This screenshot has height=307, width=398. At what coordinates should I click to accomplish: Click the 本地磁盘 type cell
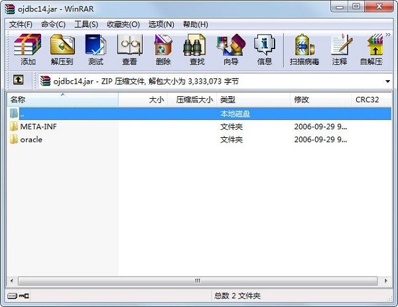(x=235, y=113)
